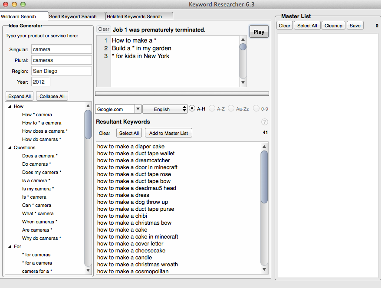Screen dimensions: 381x288
Task: Click Select All in Resultant Keywords
Action: click(x=129, y=133)
